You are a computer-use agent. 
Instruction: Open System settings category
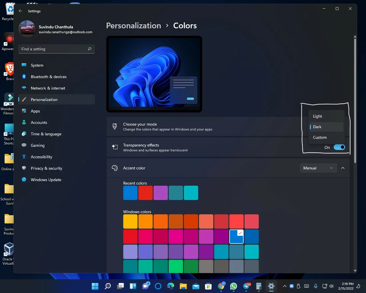coord(57,65)
